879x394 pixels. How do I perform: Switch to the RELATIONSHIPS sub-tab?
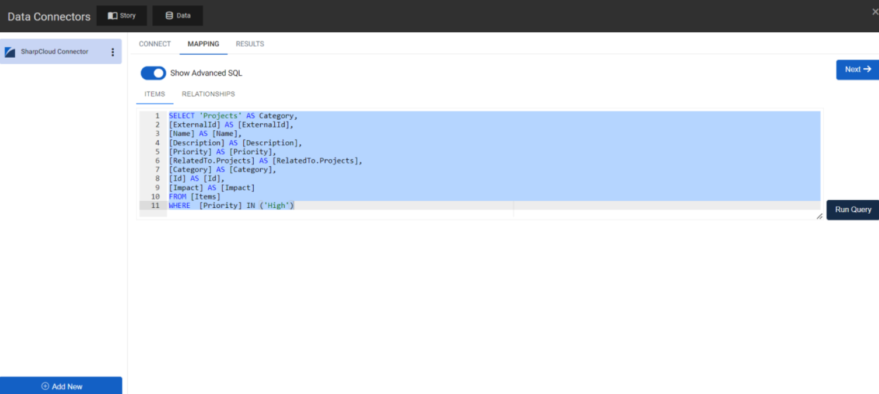pos(208,94)
